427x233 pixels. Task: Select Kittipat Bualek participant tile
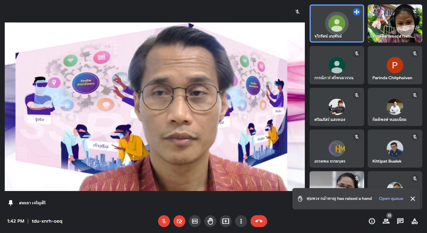[x=395, y=149]
